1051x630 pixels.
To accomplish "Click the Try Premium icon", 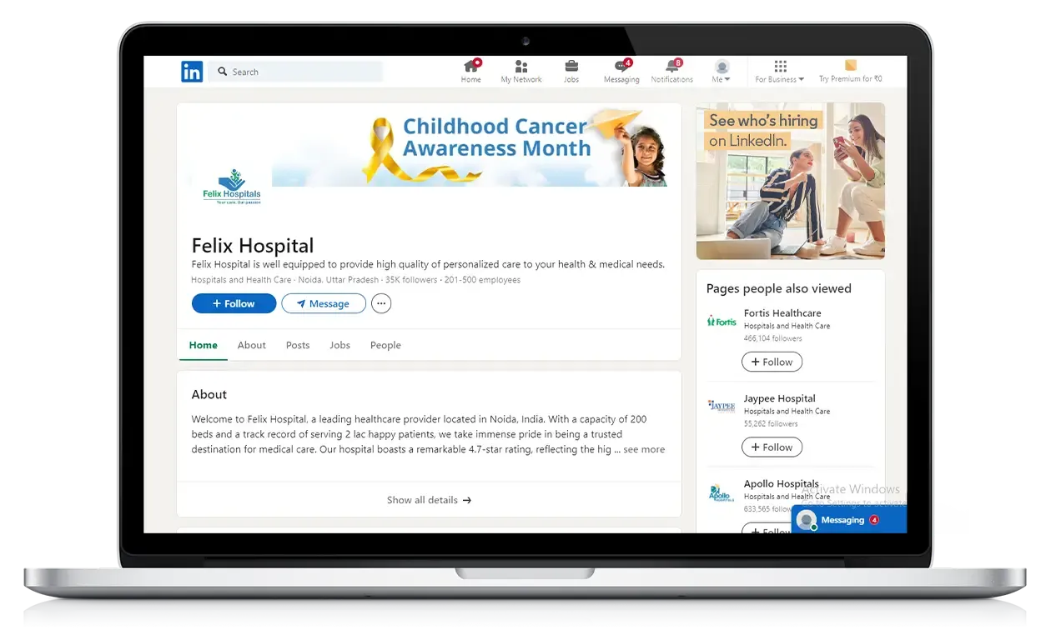I will click(850, 66).
